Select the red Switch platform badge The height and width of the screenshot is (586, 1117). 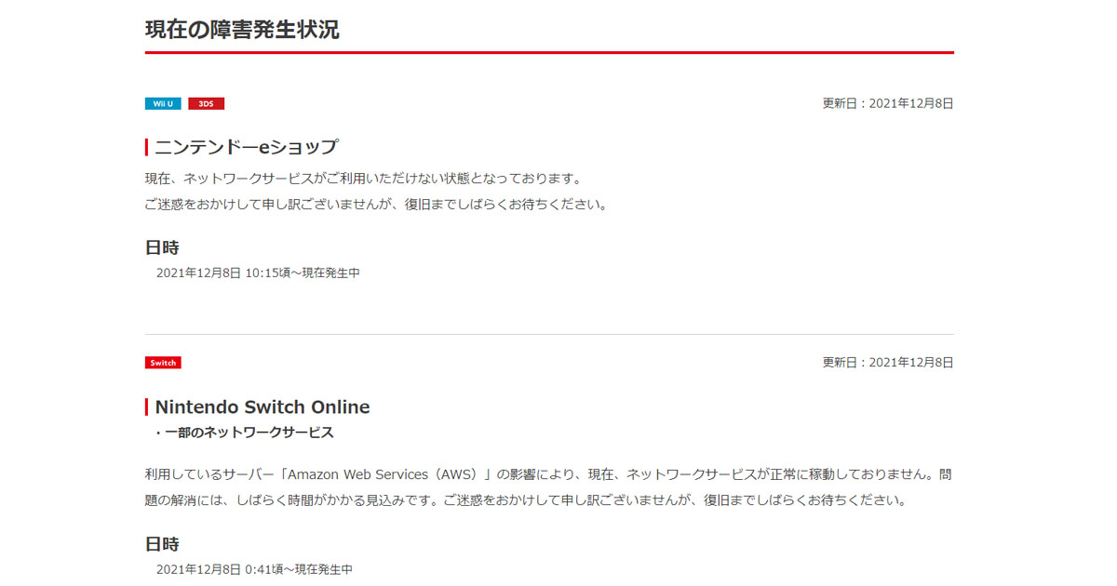click(x=163, y=363)
